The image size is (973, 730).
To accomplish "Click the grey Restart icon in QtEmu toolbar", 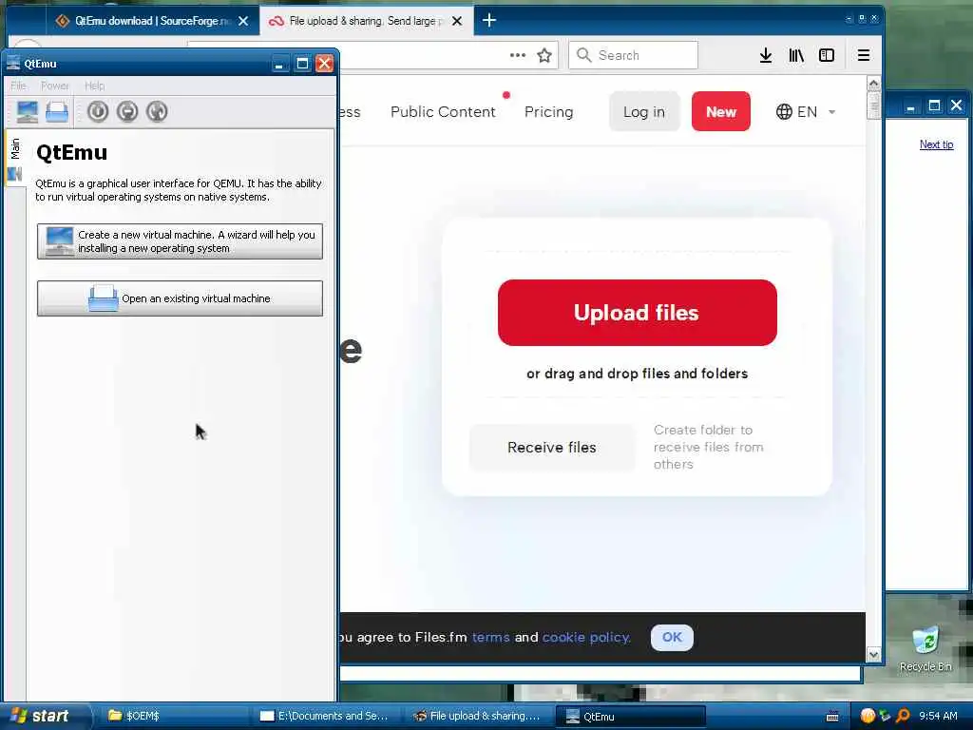I will click(x=157, y=112).
